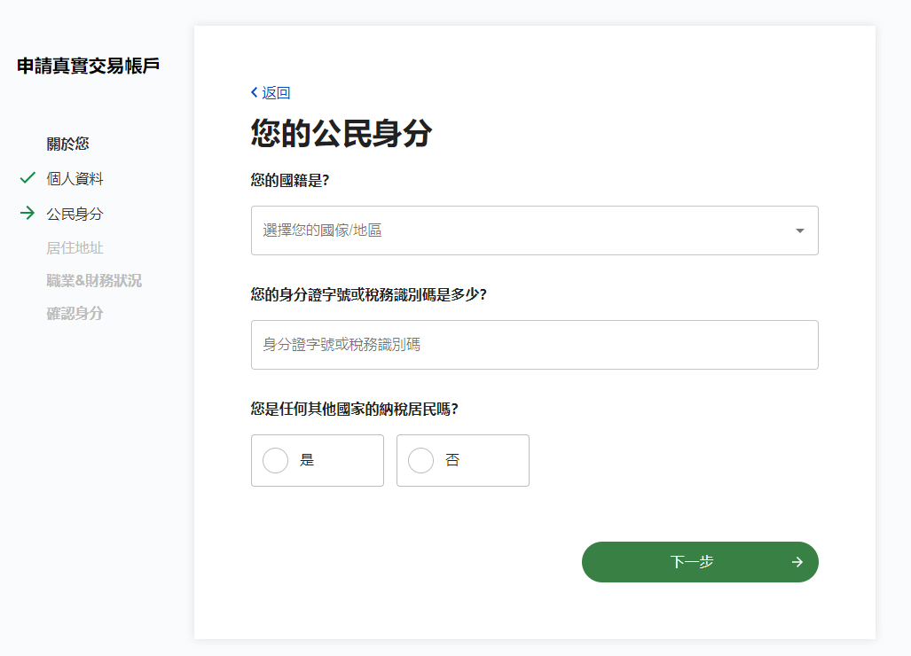Click the 返回 back link
This screenshot has height=656, width=911.
pos(271,93)
